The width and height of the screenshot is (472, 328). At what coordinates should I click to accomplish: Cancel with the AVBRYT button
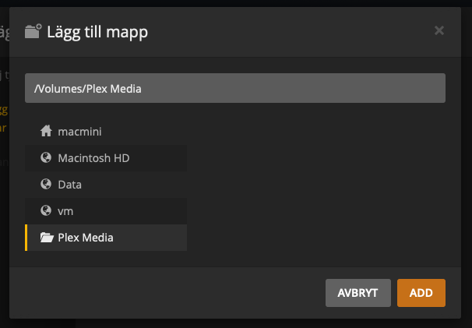pyautogui.click(x=358, y=293)
